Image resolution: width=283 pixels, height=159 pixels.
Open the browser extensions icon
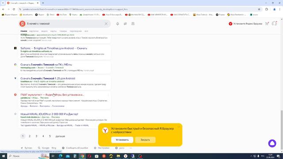coord(267,9)
